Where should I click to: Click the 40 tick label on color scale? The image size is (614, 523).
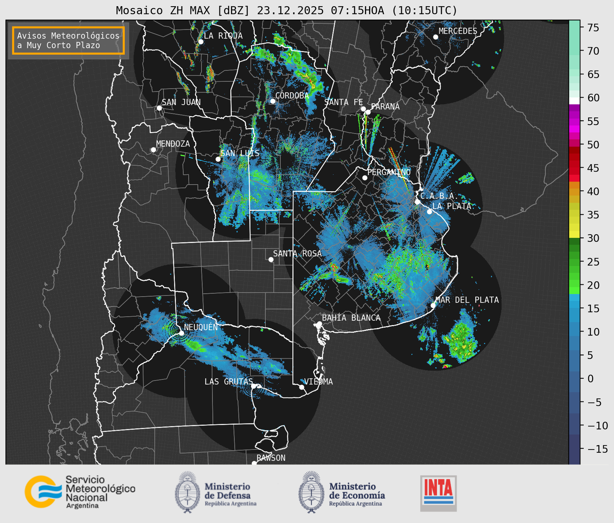click(593, 191)
